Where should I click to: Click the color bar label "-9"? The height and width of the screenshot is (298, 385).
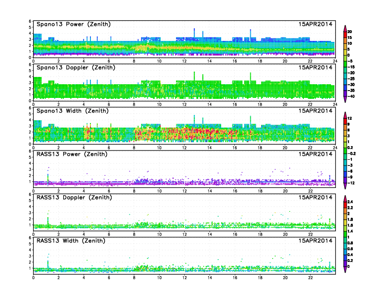(350, 177)
